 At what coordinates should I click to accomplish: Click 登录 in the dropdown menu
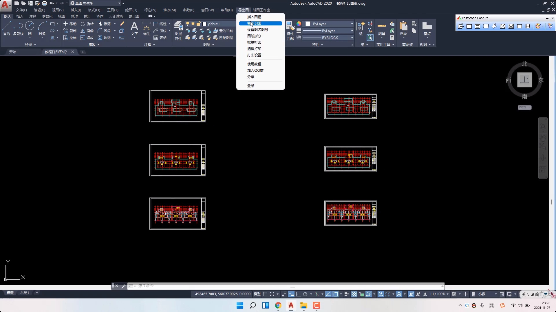coord(250,86)
